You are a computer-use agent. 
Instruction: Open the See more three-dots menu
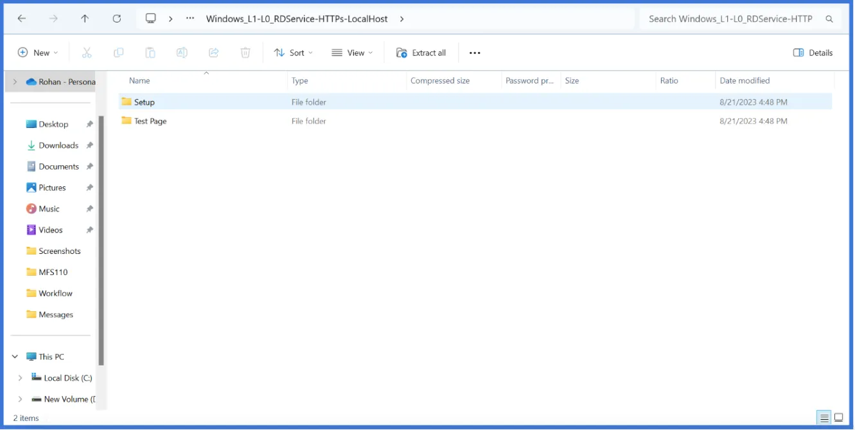click(475, 53)
